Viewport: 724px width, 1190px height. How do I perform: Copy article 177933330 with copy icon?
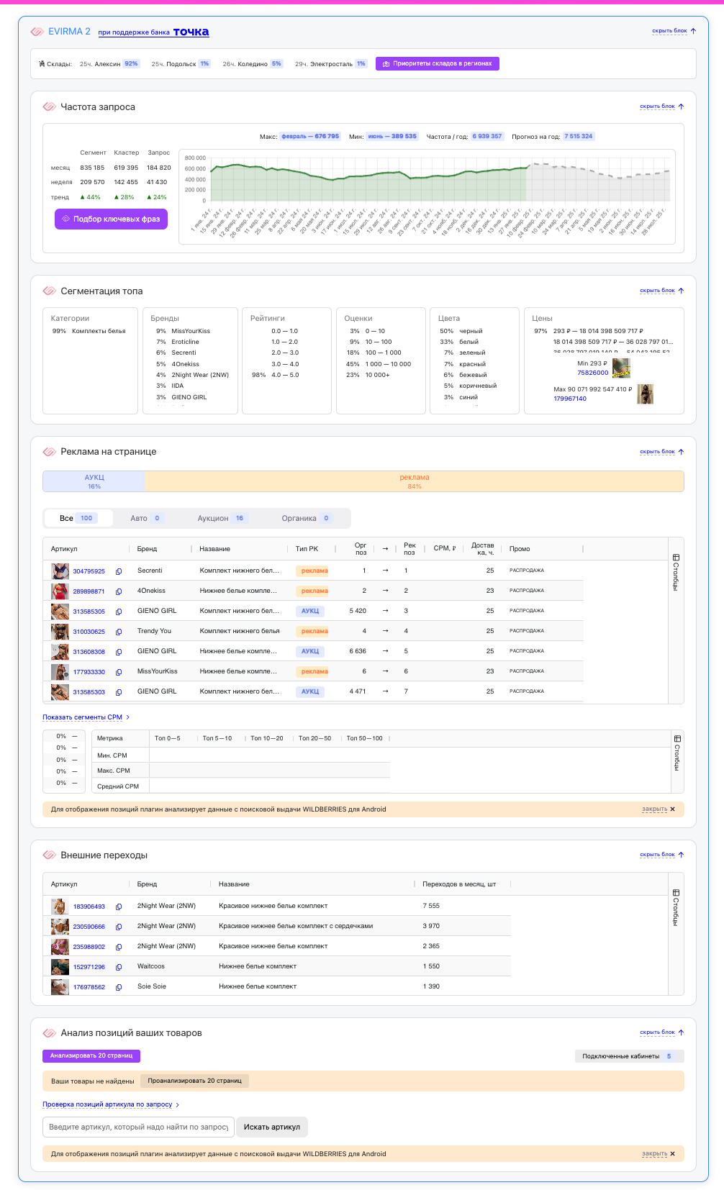(x=119, y=672)
